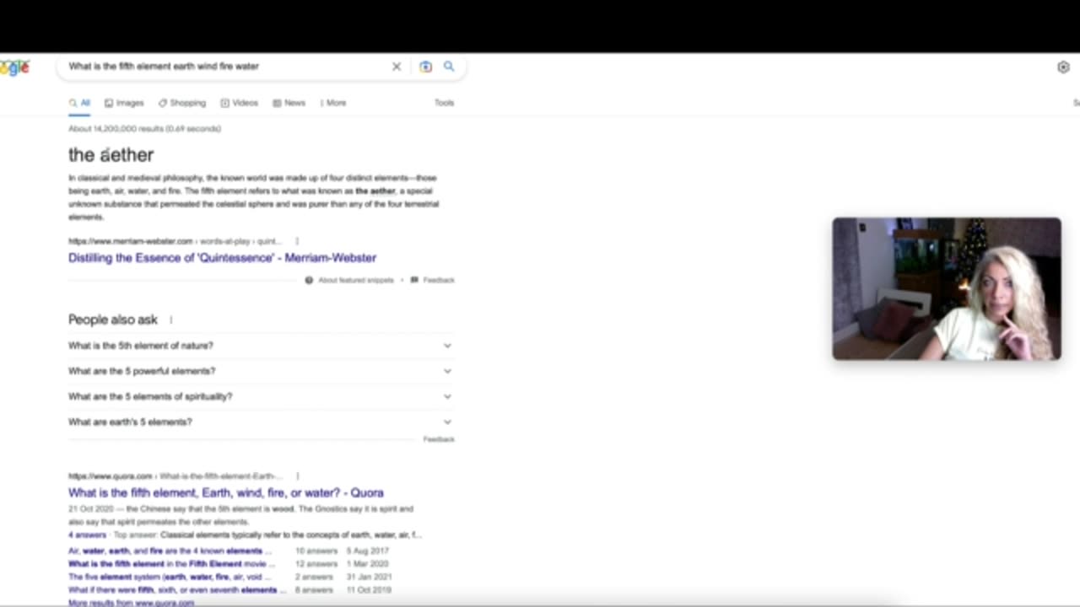Select the All search tab

click(79, 103)
